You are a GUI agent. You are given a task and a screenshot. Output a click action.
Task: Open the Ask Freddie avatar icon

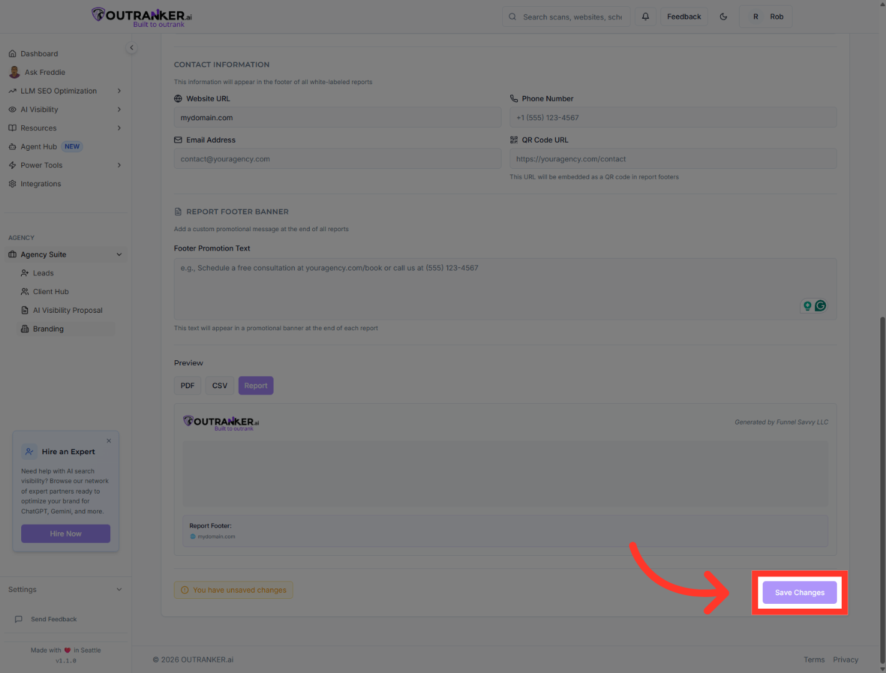[14, 72]
